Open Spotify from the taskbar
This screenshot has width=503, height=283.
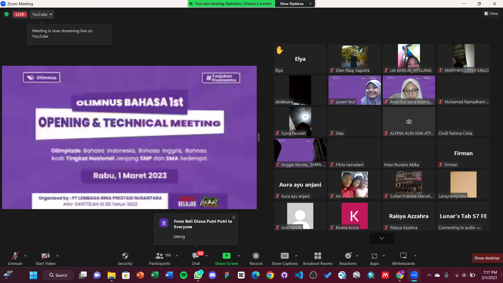click(x=183, y=275)
